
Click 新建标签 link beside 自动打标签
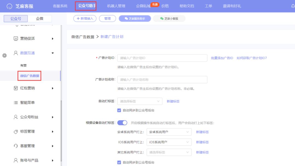[173, 101]
